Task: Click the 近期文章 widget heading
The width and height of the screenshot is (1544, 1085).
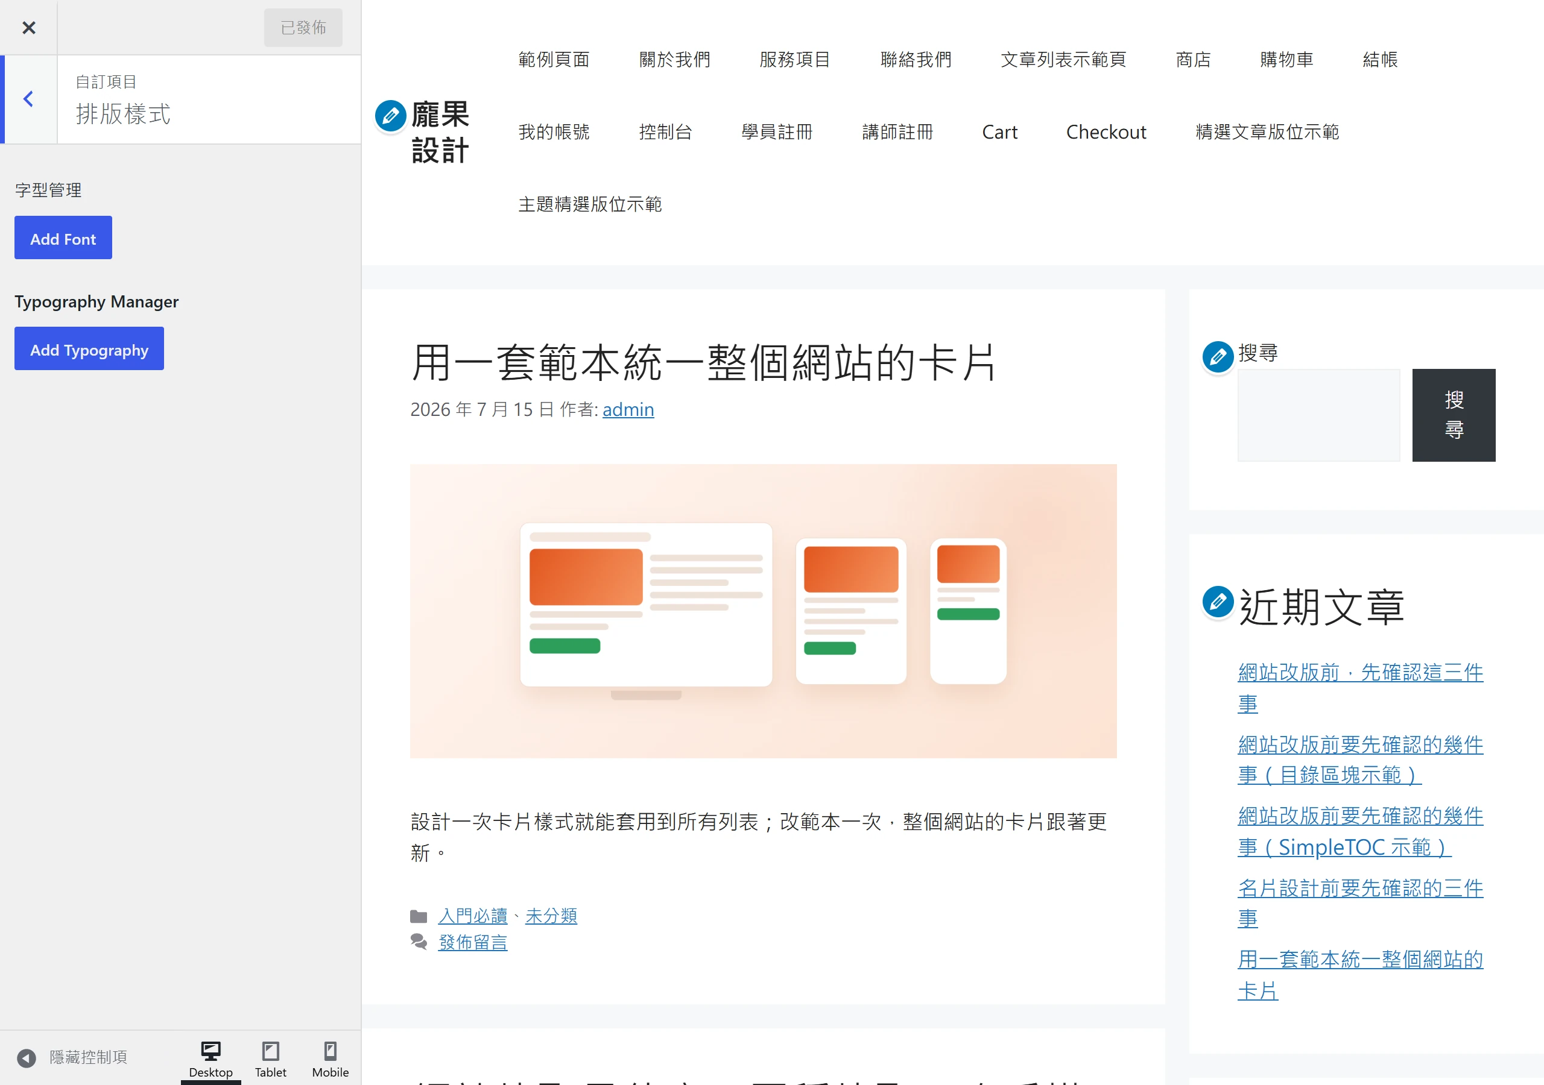Action: [1321, 607]
